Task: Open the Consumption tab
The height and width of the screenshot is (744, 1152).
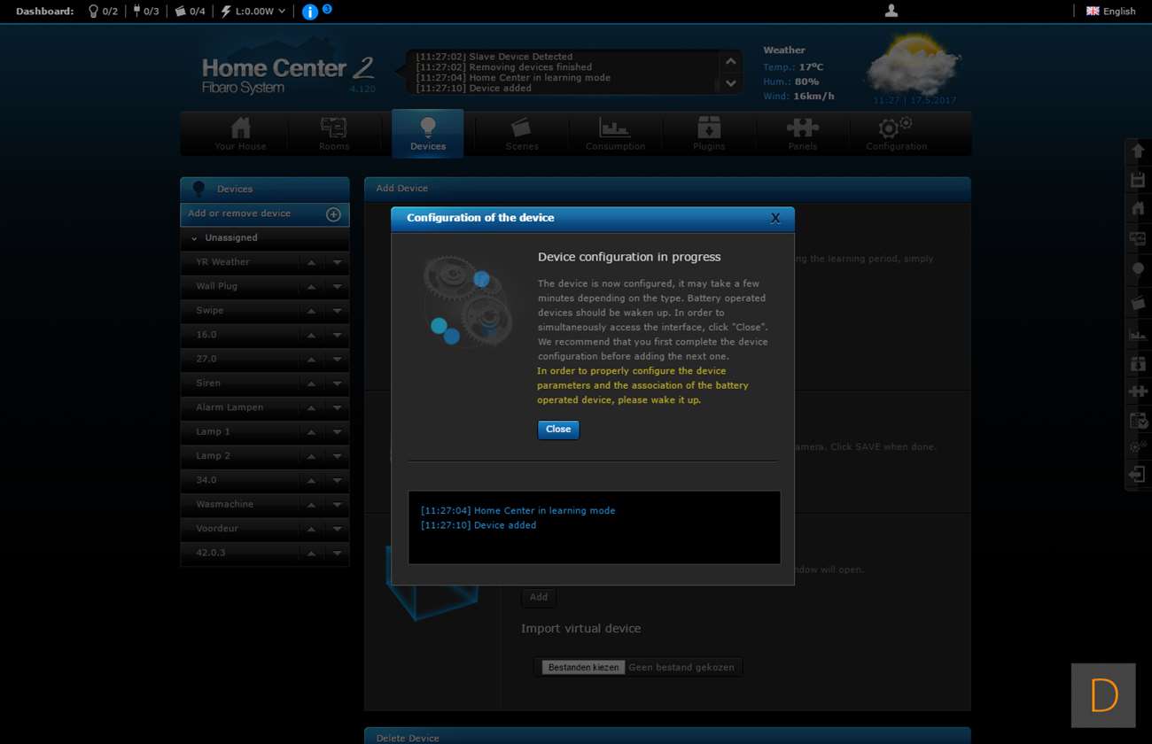Action: click(615, 134)
